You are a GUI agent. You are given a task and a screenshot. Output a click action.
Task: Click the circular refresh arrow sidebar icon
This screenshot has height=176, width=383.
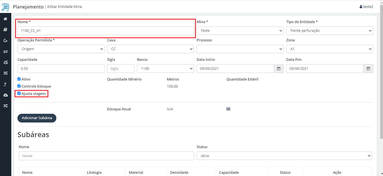tap(5, 41)
